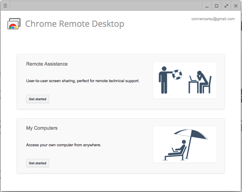
Task: Maximize the window with the square icon
Action: (x=216, y=6)
